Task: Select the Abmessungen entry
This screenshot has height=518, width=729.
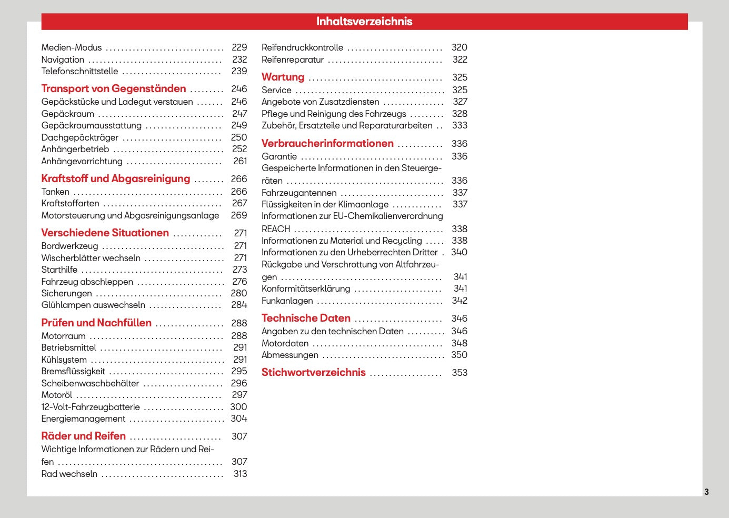Action: [290, 355]
